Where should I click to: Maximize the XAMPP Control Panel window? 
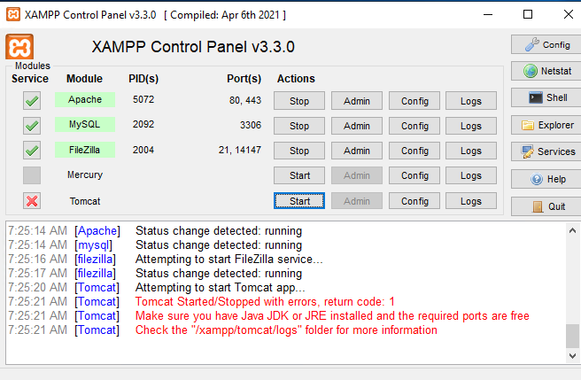tap(528, 14)
